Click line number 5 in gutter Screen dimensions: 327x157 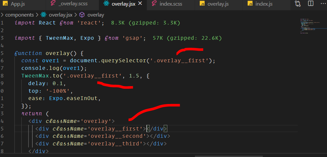pos(2,53)
